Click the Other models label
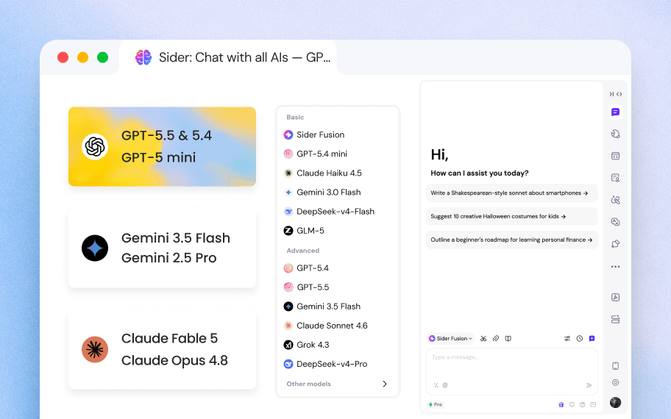This screenshot has height=419, width=671. (308, 384)
